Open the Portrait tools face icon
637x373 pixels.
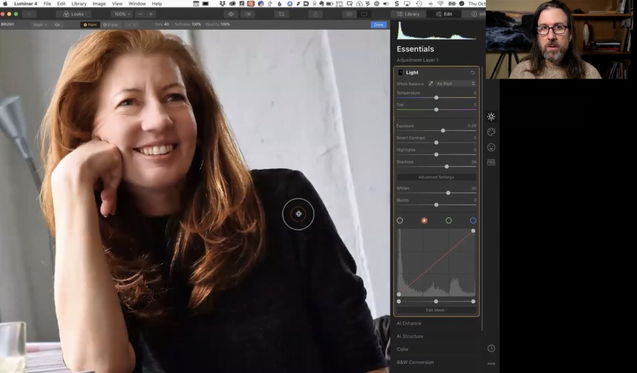coord(491,147)
